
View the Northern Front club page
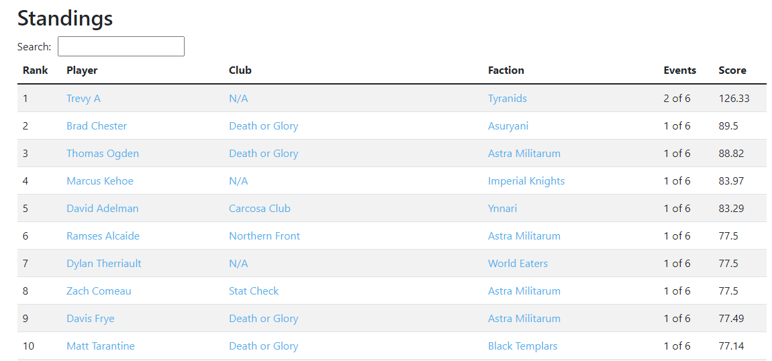tap(264, 236)
